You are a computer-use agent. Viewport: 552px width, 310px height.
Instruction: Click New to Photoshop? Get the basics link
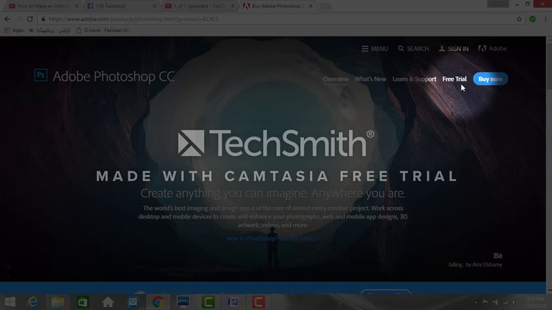pos(273,238)
